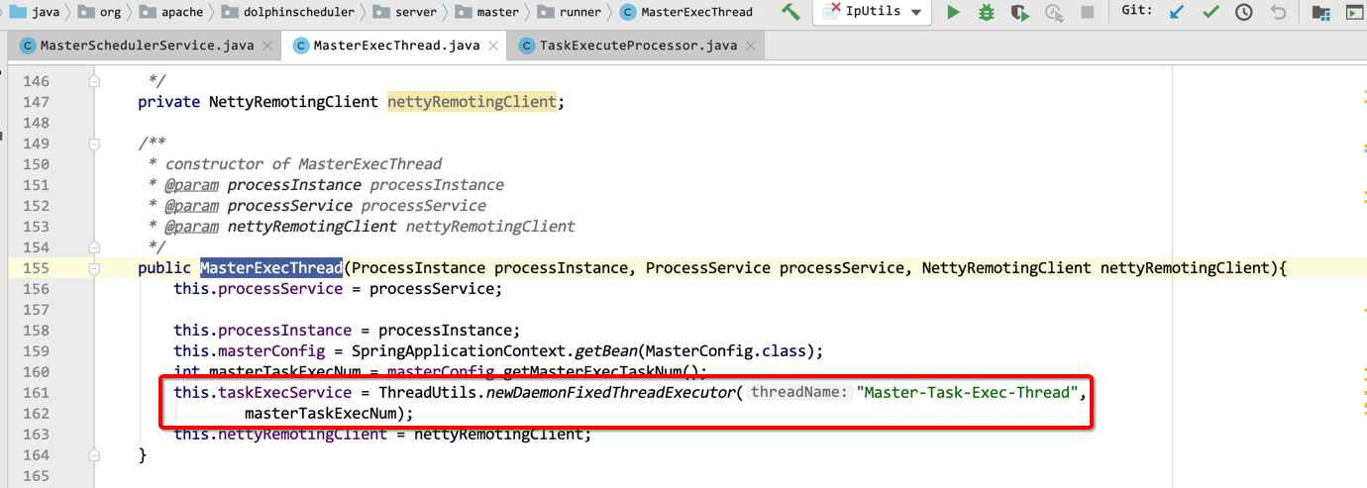Viewport: 1367px width, 488px height.
Task: Revert changes with the undo arrow icon
Action: [x=1278, y=12]
